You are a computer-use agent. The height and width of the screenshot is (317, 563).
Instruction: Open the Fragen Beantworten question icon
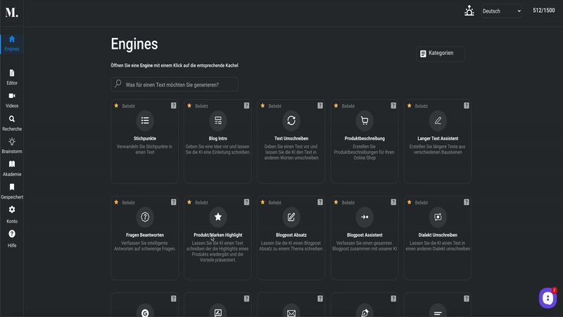[145, 217]
